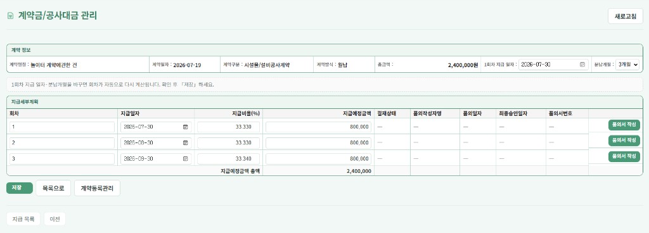Click the 이전 button
The height and width of the screenshot is (233, 649).
(55, 219)
